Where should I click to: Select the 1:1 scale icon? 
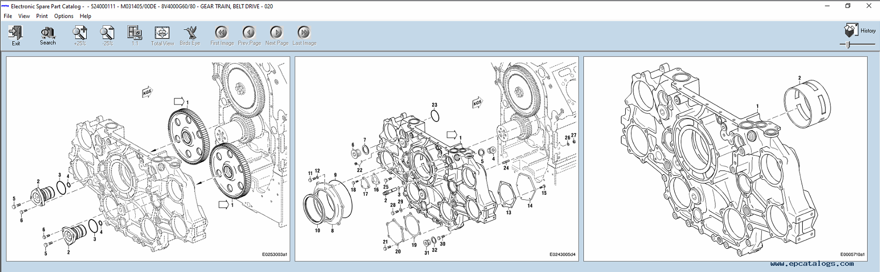click(135, 35)
